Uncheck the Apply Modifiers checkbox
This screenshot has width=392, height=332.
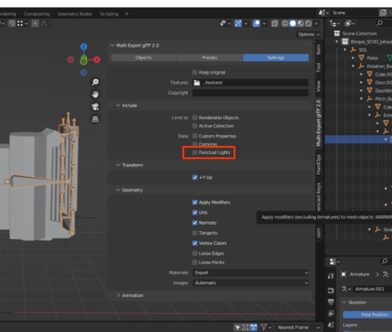pos(195,202)
